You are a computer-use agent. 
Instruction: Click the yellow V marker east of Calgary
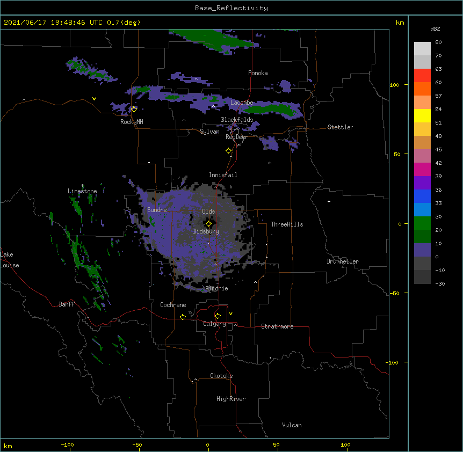(x=230, y=314)
